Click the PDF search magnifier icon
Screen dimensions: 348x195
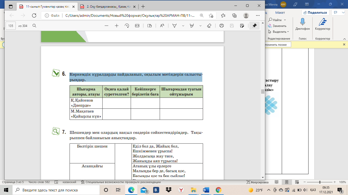click(34, 26)
